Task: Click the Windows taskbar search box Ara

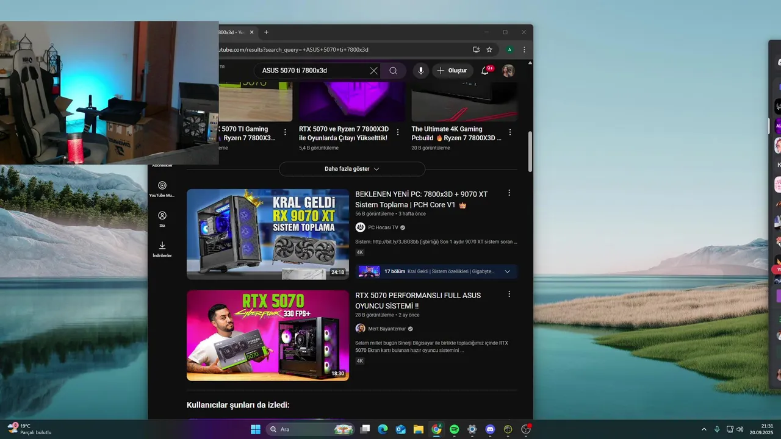Action: click(311, 429)
